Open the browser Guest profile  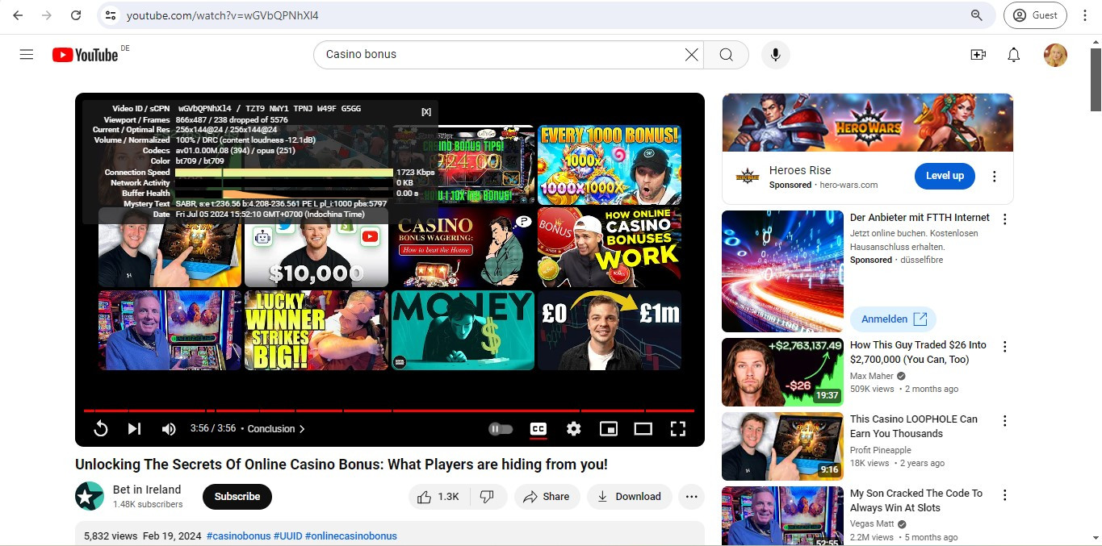pos(1035,15)
